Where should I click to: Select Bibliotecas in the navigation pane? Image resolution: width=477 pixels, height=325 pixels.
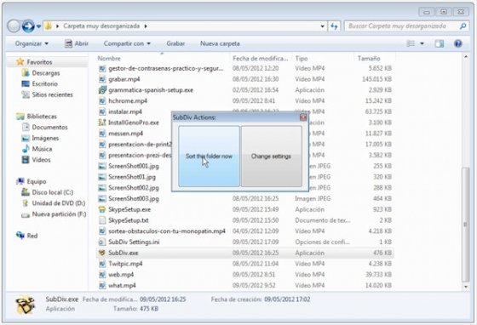42,117
